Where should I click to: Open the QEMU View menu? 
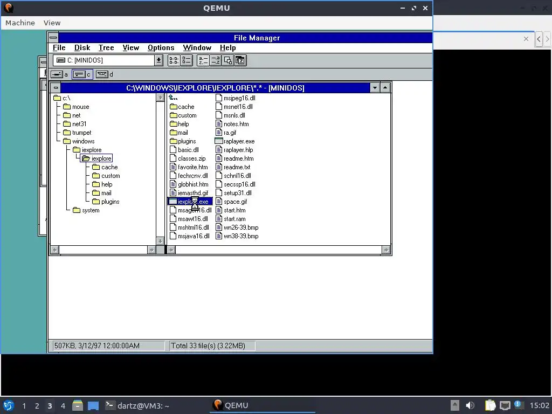[52, 23]
